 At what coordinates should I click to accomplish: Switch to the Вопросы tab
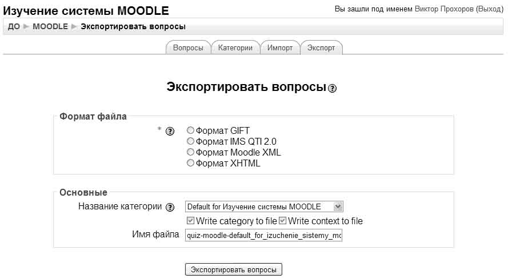(x=188, y=48)
